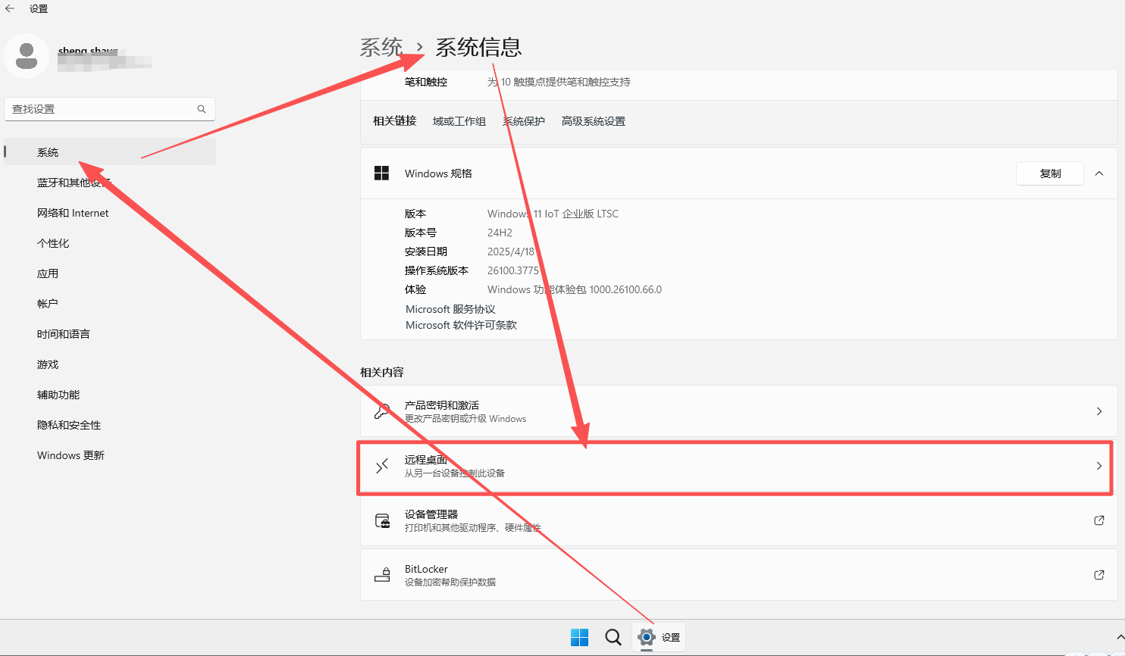Click the 系统 breadcrumb in page title

[x=381, y=47]
